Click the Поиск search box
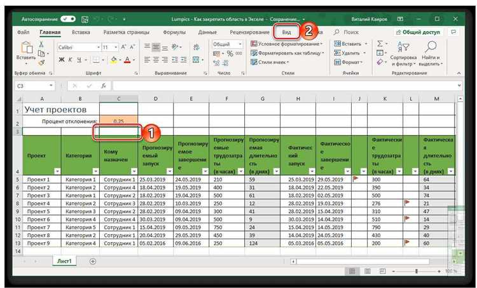The height and width of the screenshot is (288, 477). pyautogui.click(x=347, y=32)
